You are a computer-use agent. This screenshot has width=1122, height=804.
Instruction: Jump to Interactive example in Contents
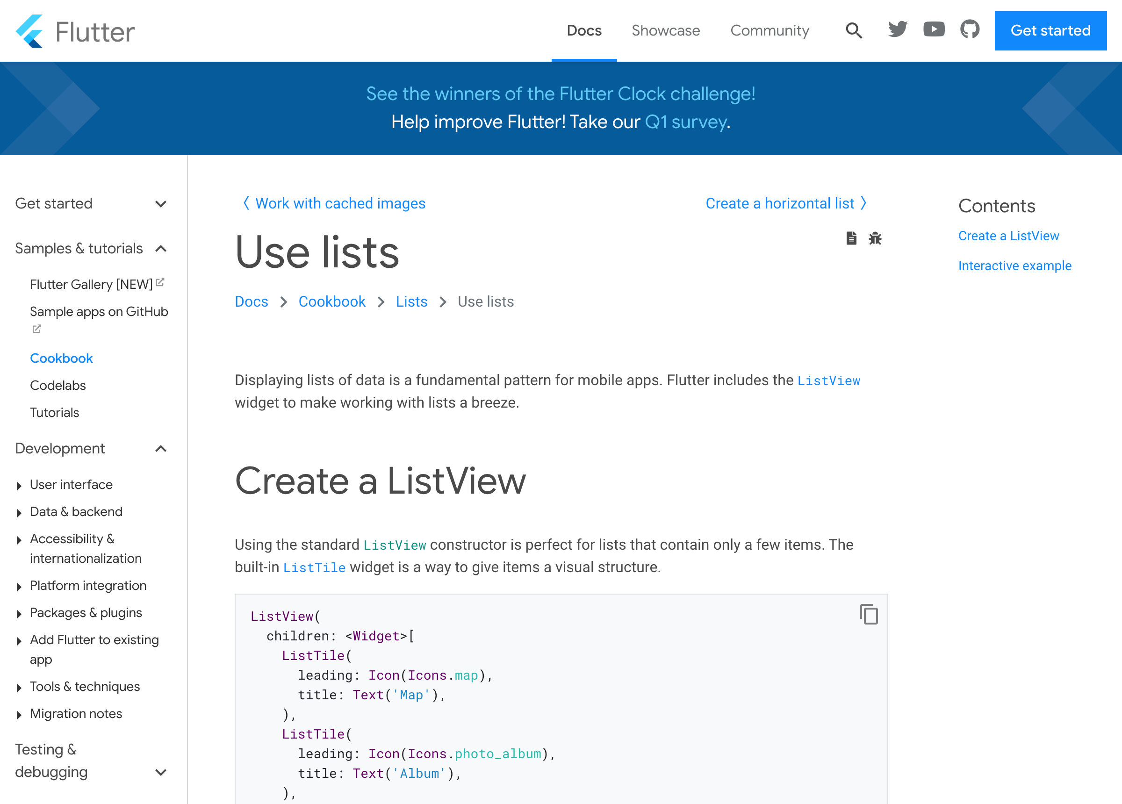coord(1014,266)
